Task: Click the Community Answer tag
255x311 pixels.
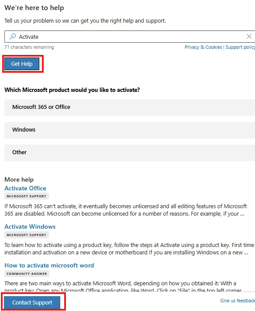Action: point(27,274)
